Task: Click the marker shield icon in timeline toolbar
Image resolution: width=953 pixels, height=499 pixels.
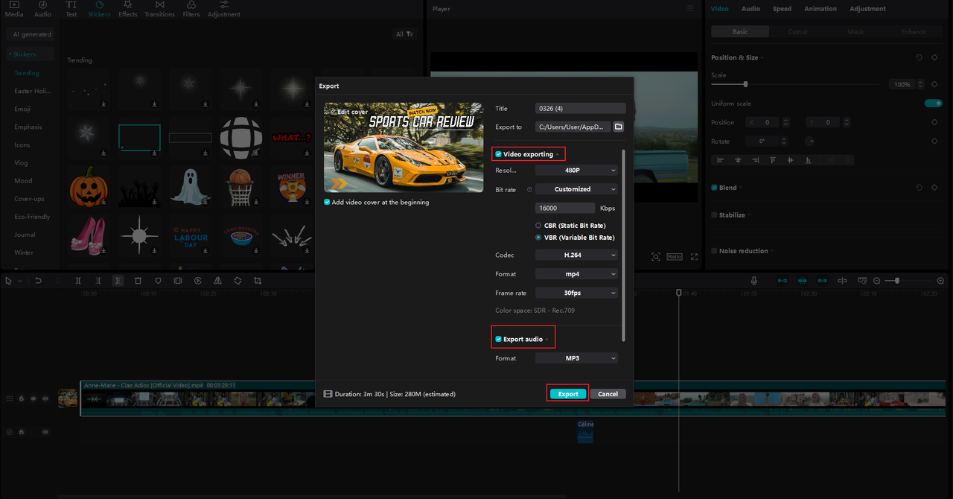Action: (x=158, y=281)
